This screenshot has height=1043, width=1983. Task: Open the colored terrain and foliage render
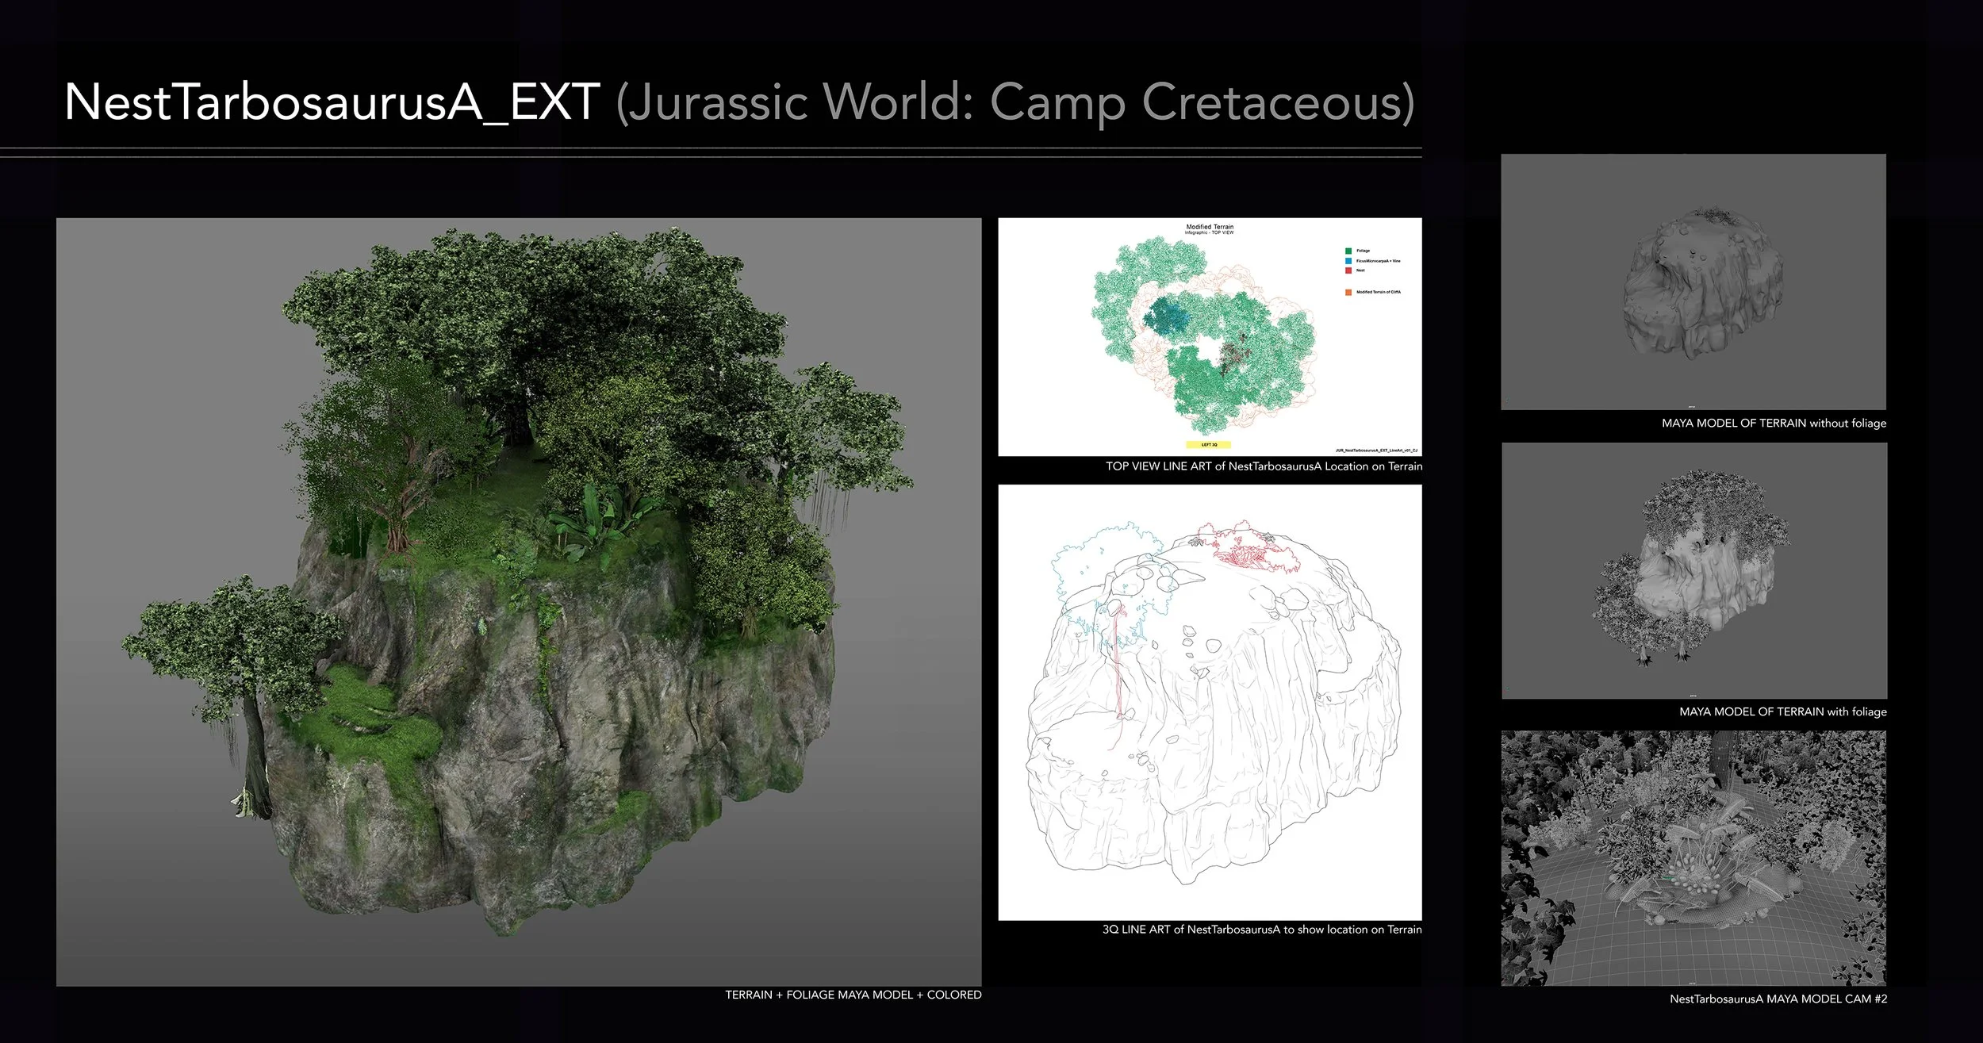[519, 601]
